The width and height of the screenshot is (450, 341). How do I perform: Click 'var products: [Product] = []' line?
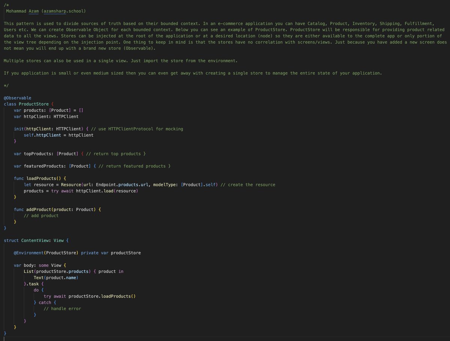(x=49, y=110)
